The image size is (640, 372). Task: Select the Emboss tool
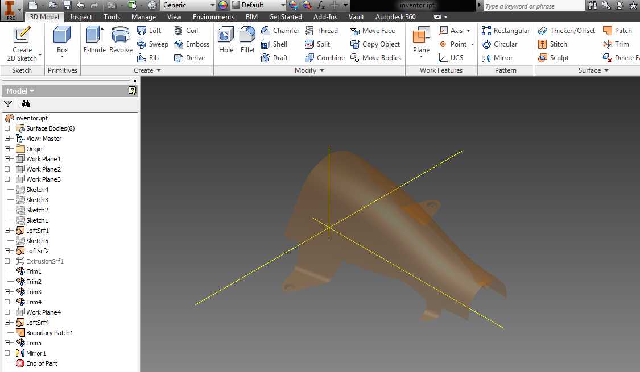tap(191, 44)
